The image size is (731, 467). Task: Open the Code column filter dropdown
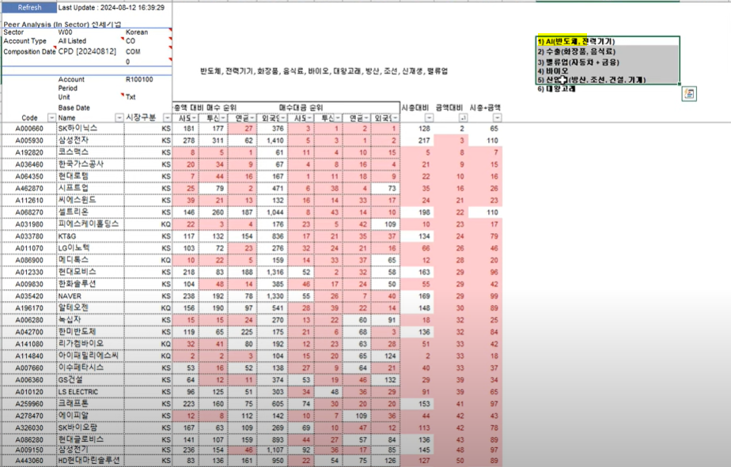[x=51, y=119]
